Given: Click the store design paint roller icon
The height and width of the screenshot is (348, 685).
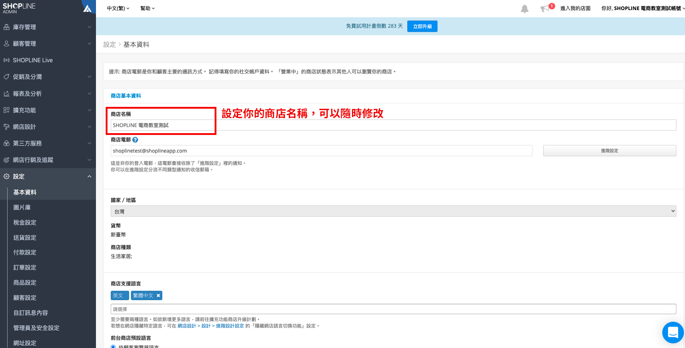Looking at the screenshot, I should 6,127.
